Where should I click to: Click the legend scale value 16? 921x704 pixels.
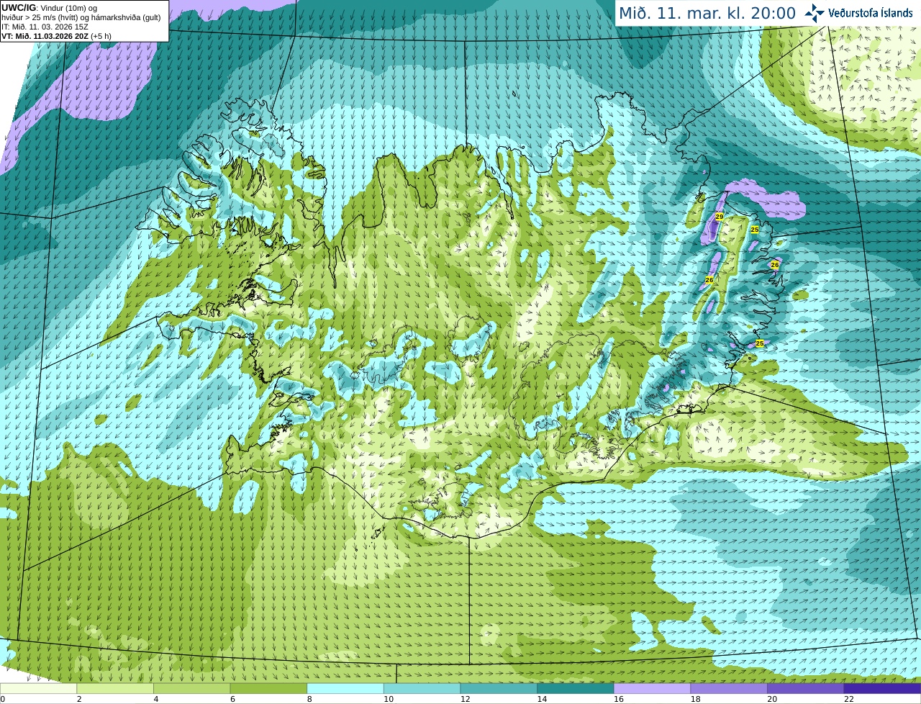[619, 699]
